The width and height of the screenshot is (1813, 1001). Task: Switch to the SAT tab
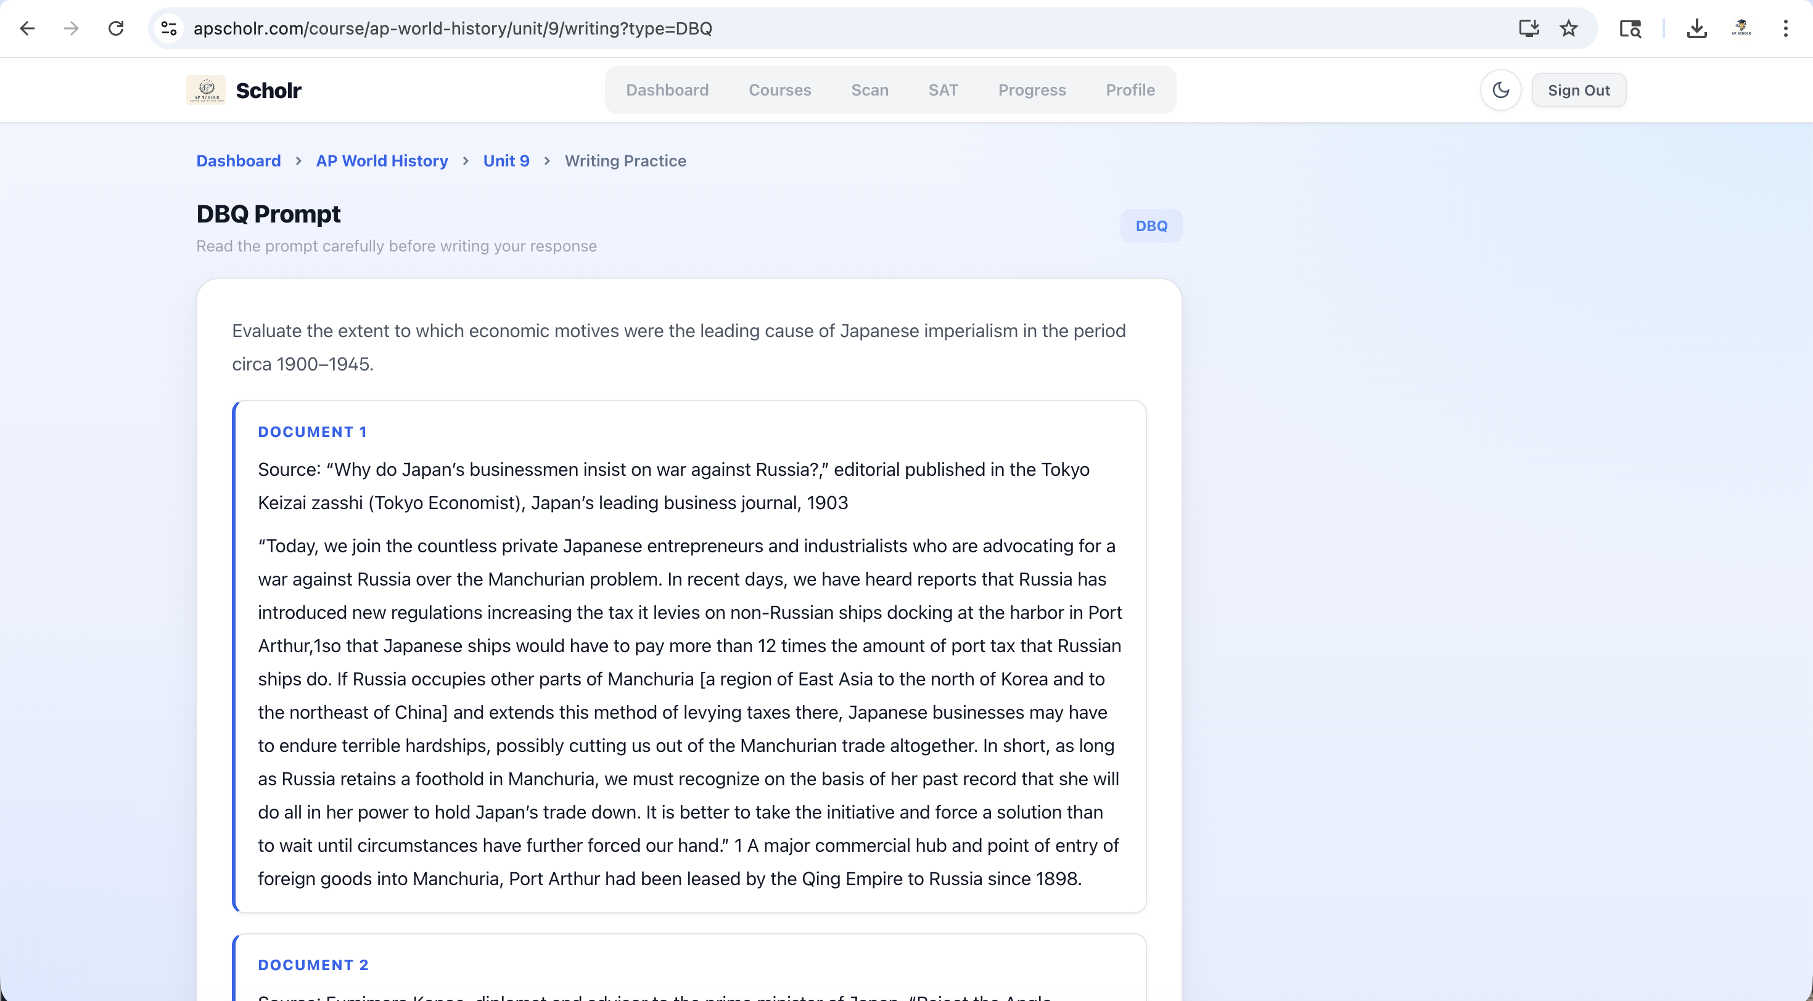pyautogui.click(x=943, y=90)
